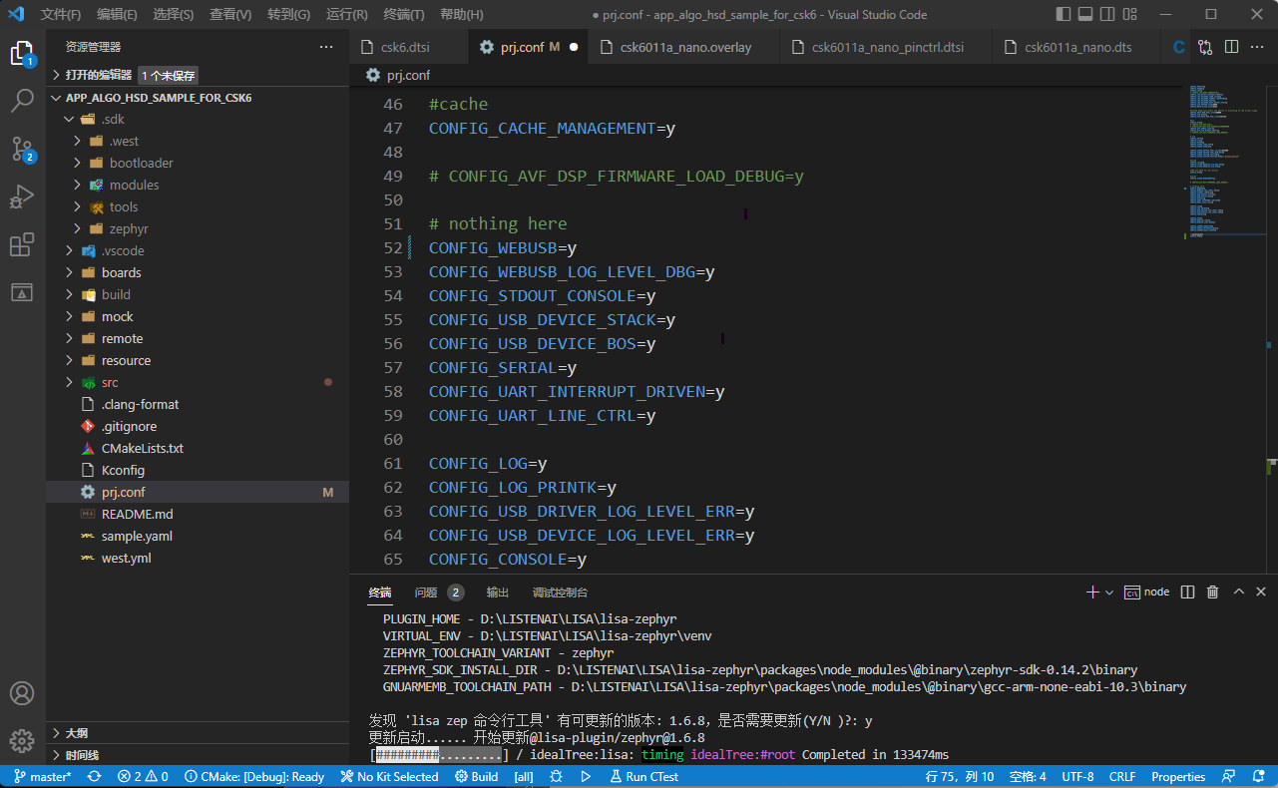Click Run CTest in status bar

pyautogui.click(x=643, y=777)
